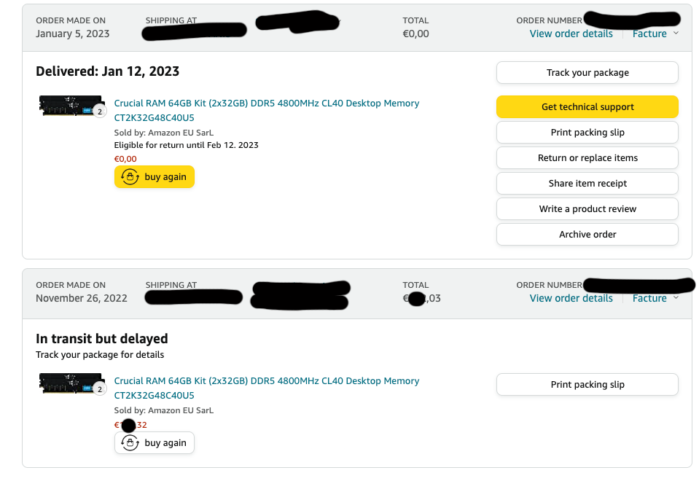The height and width of the screenshot is (481, 699).
Task: Click Track your package button
Action: pyautogui.click(x=587, y=73)
